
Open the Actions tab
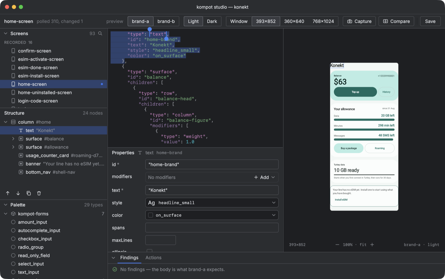[154, 258]
